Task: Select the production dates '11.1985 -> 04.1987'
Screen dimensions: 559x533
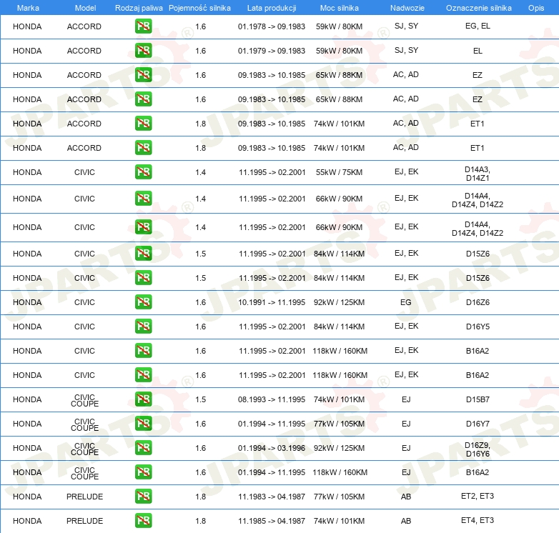Action: [272, 521]
